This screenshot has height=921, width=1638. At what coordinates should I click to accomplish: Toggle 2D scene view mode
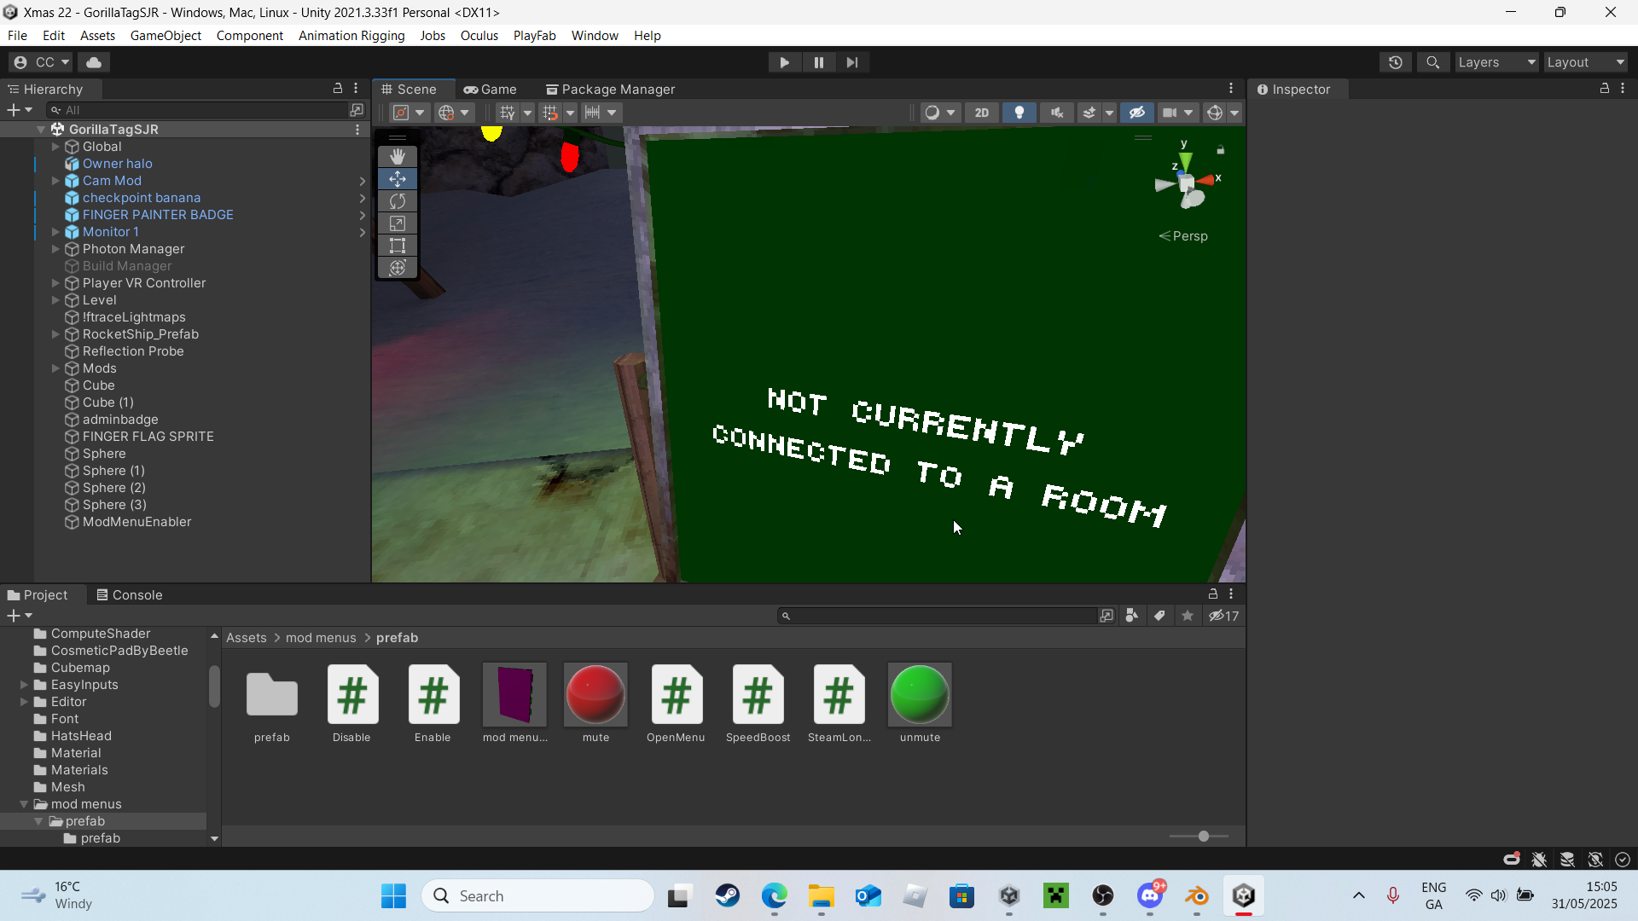tap(982, 113)
